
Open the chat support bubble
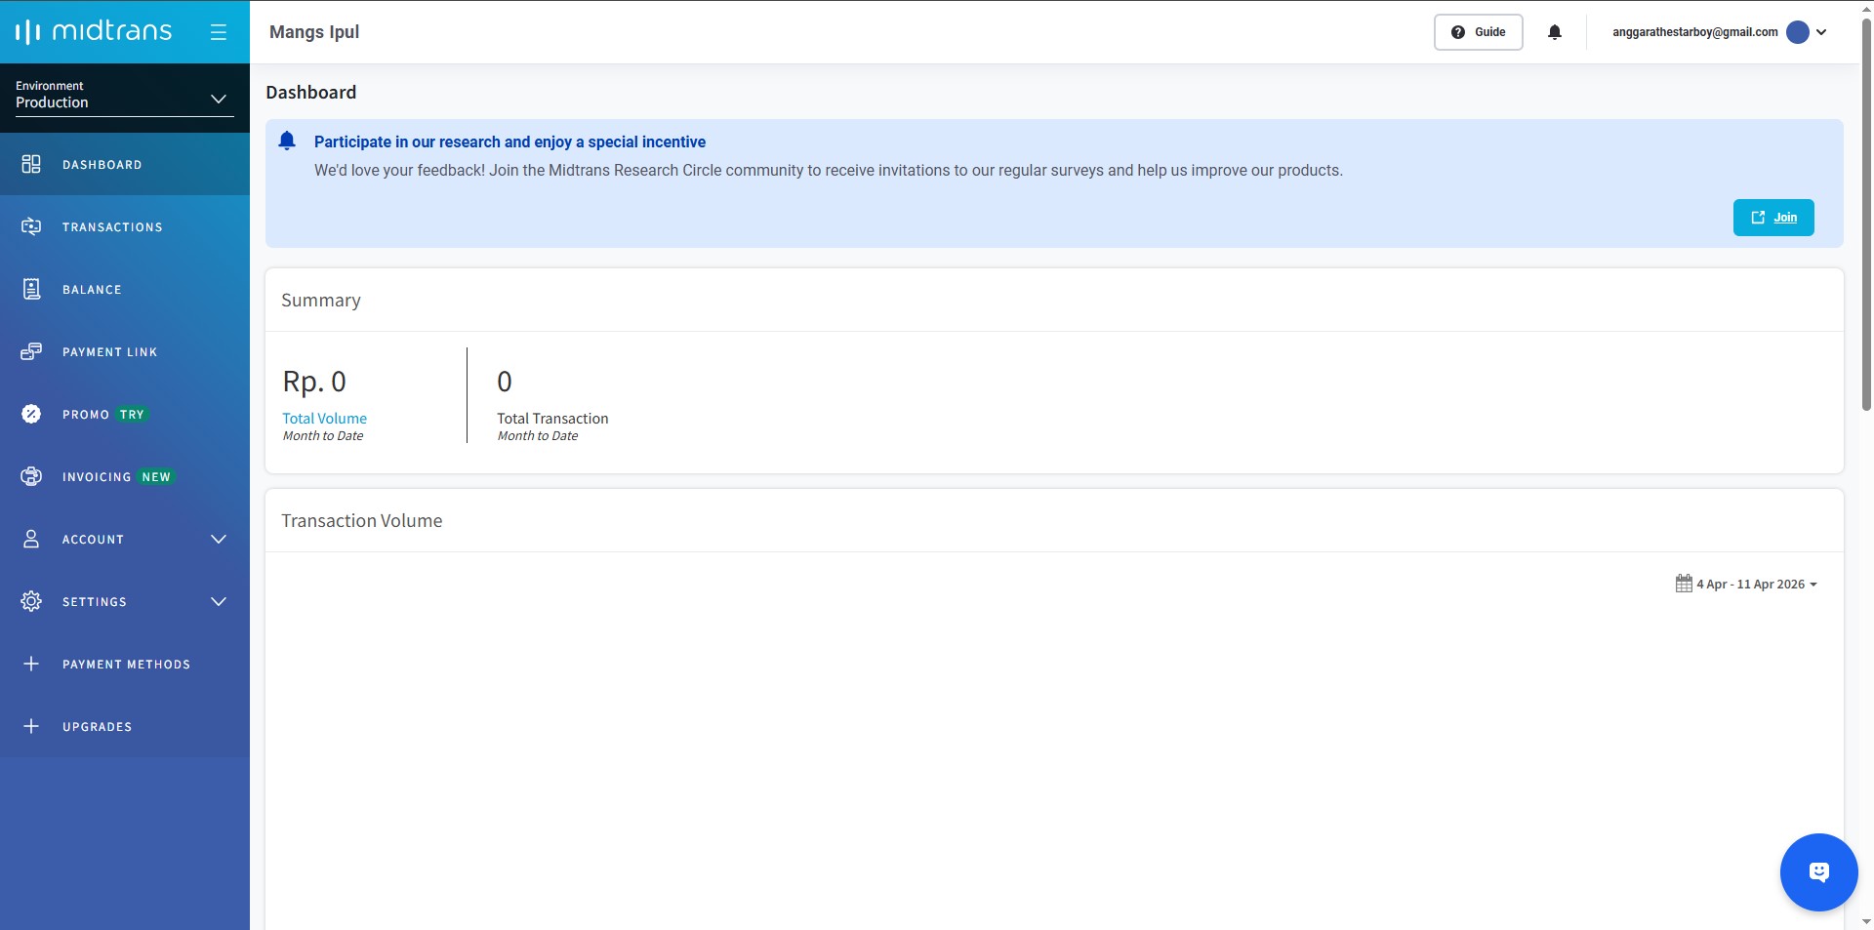tap(1818, 871)
